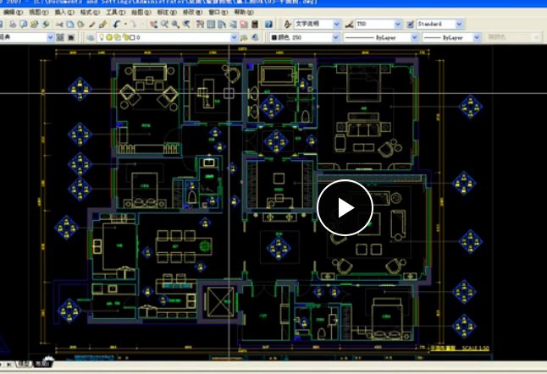Click the Workspace Settings icon
The height and width of the screenshot is (374, 547).
(x=60, y=37)
